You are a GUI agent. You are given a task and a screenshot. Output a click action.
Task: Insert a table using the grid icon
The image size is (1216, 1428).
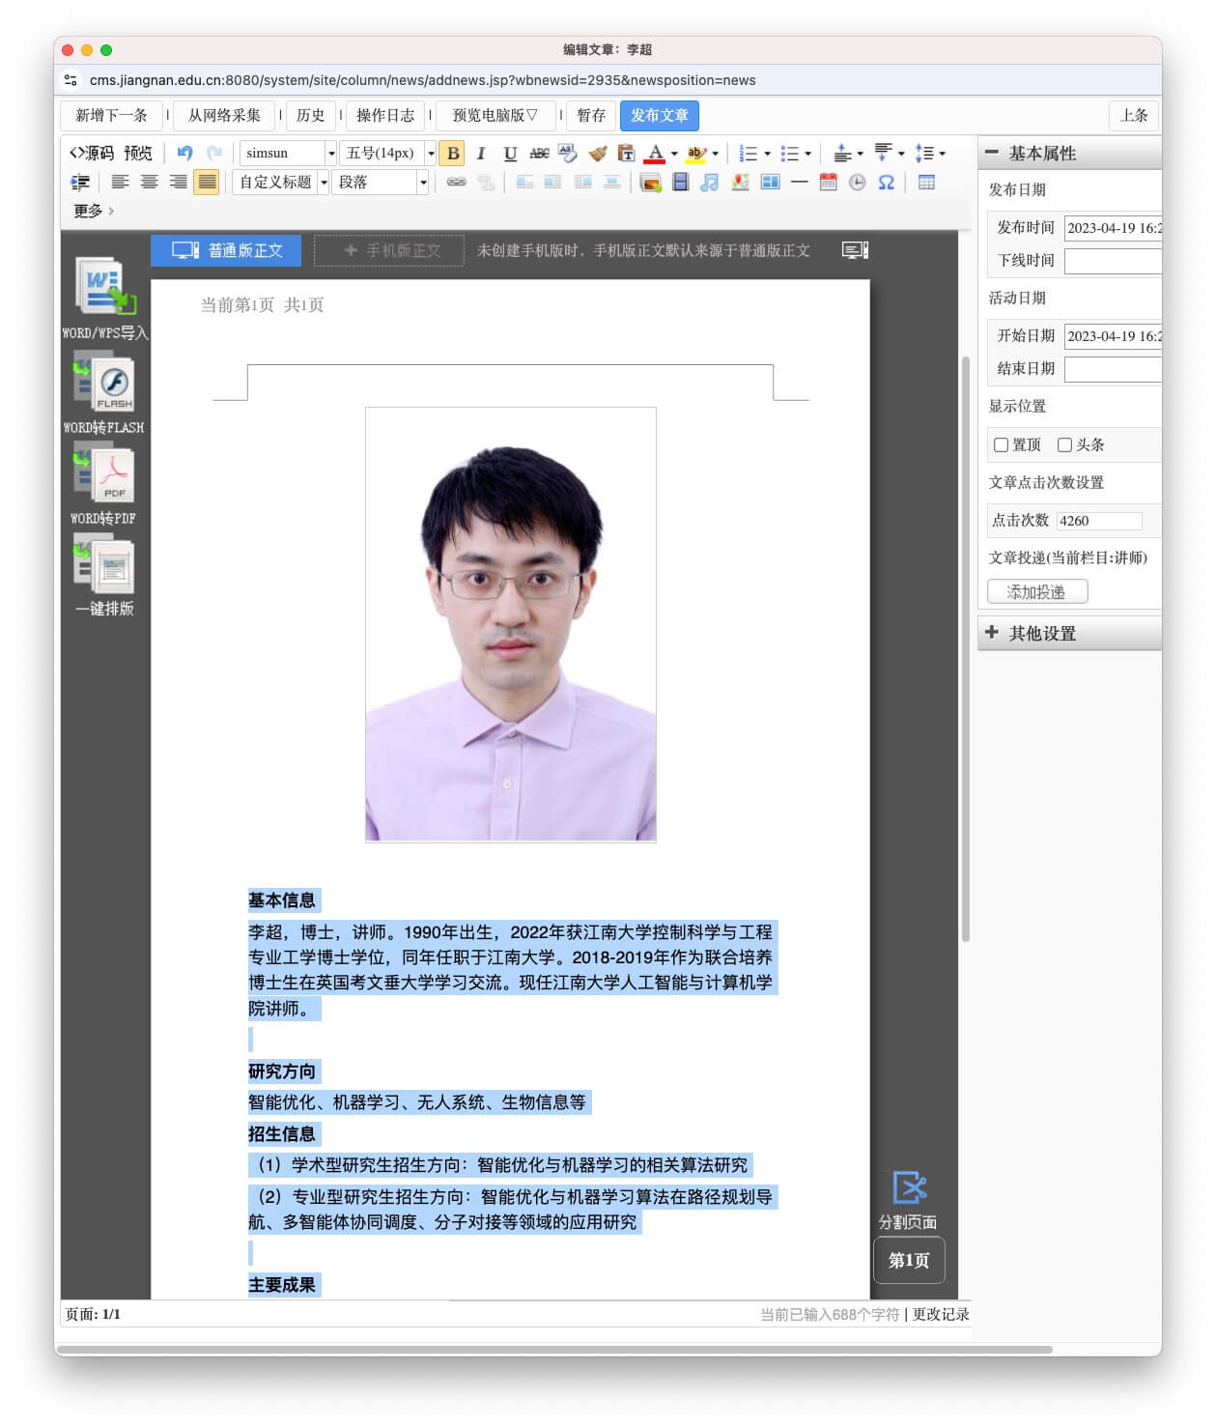click(926, 183)
